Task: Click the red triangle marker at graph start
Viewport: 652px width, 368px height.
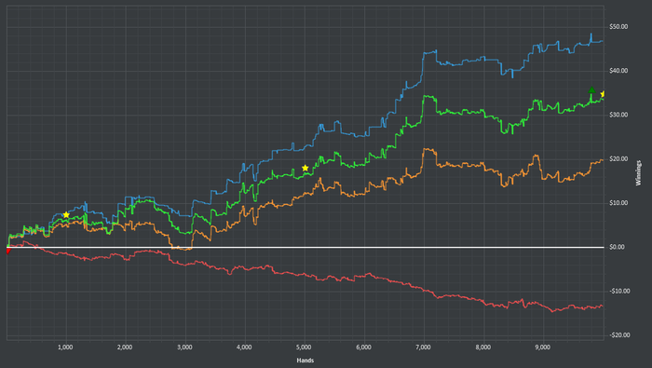Action: point(7,251)
